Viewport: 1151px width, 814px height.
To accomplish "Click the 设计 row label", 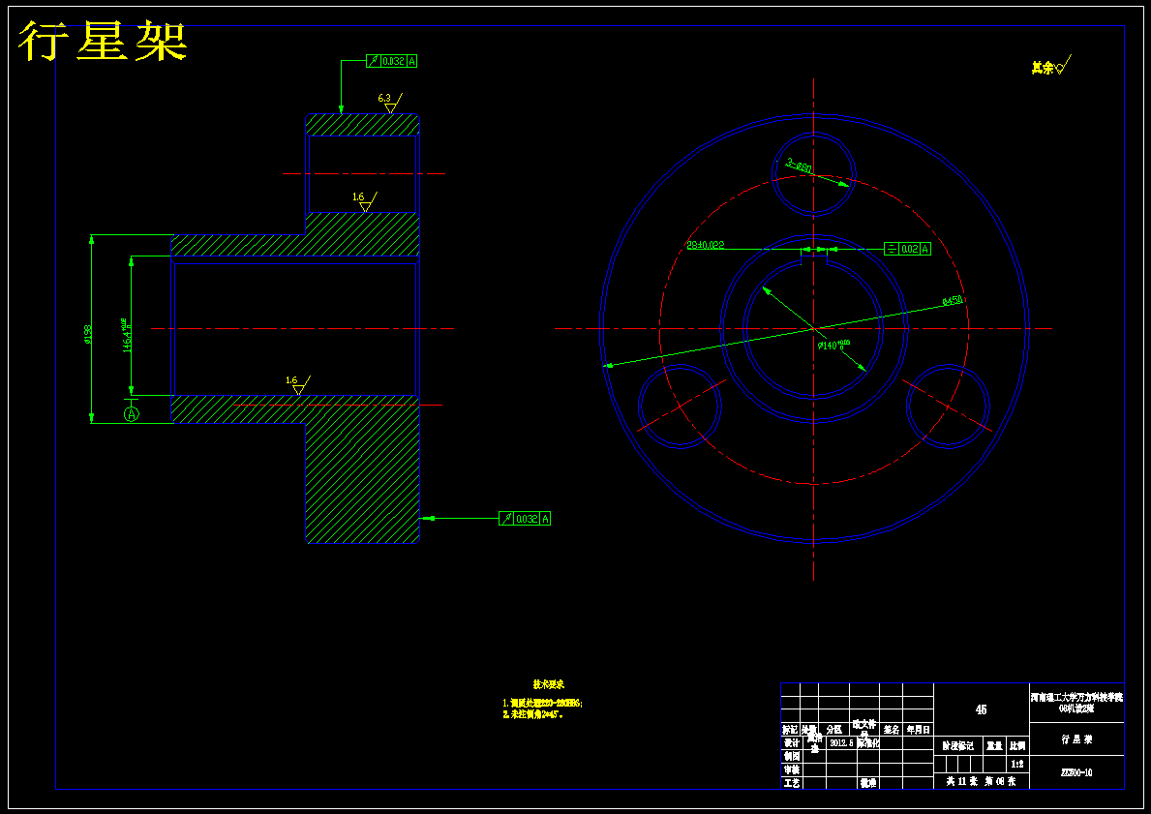I will (x=791, y=742).
